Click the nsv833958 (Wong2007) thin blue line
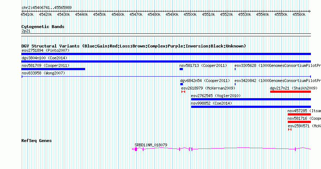Screen dimensions: 321x169 click(x=166, y=77)
